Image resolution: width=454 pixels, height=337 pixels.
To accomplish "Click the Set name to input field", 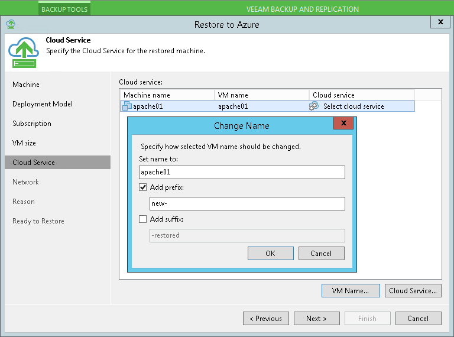I will (x=242, y=172).
